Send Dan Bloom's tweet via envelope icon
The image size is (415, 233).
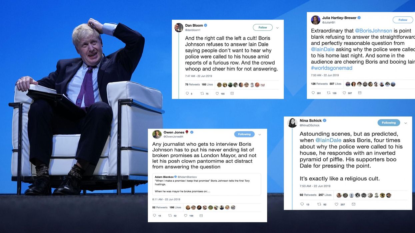232,94
